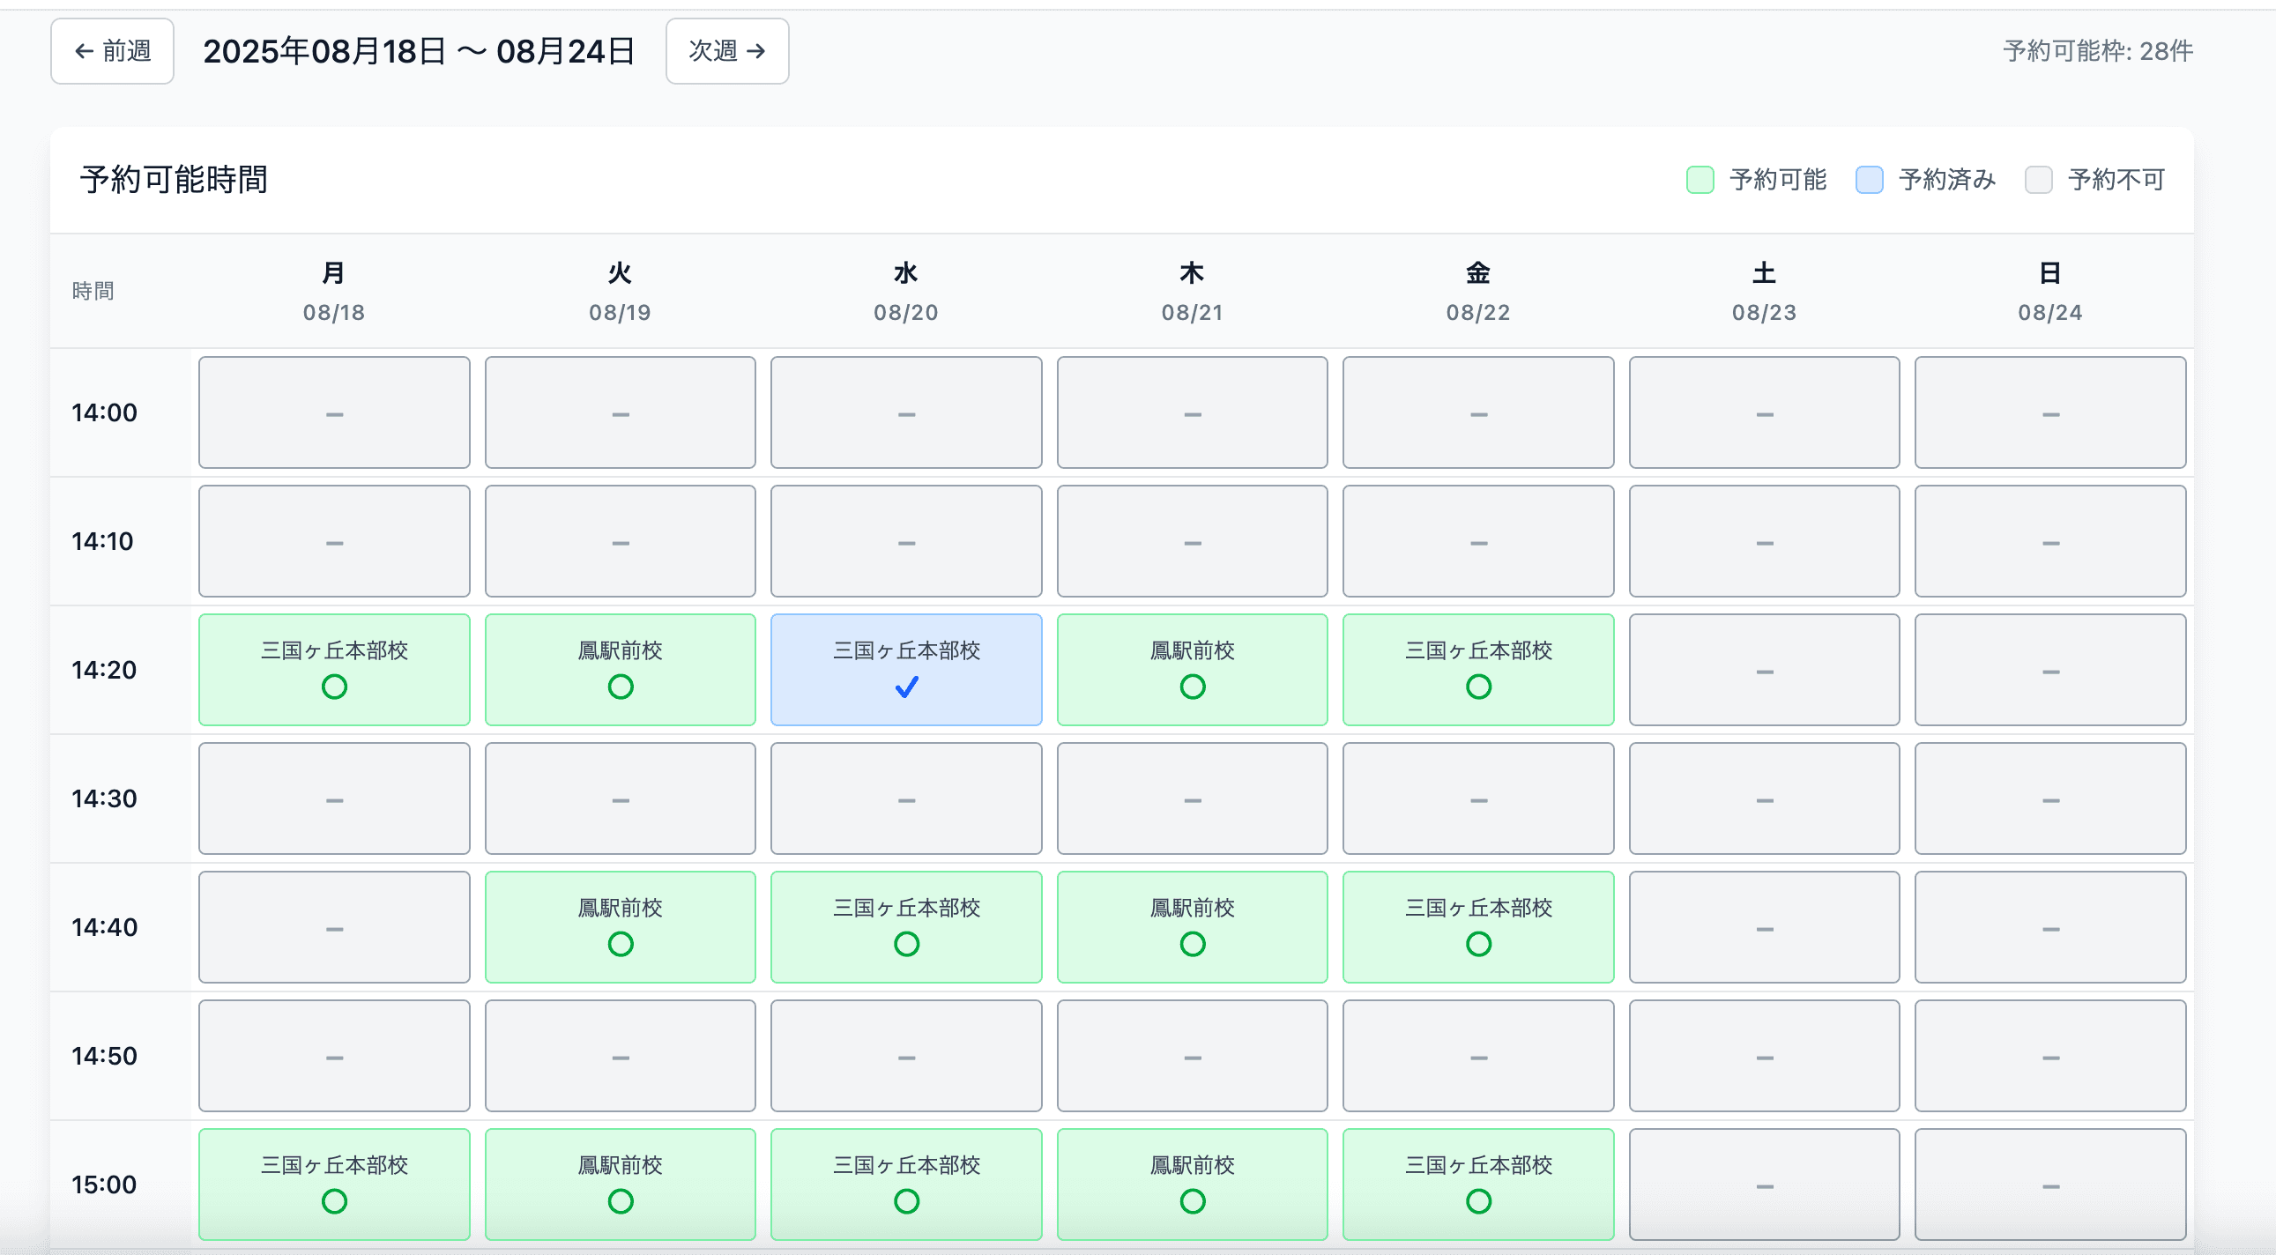Image resolution: width=2276 pixels, height=1255 pixels.
Task: Click the 14:00 time row label
Action: pyautogui.click(x=104, y=412)
